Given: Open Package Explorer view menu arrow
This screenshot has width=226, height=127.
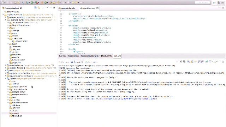Looking at the screenshot, I should (x=47, y=7).
